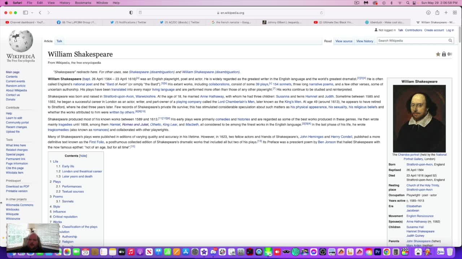This screenshot has width=462, height=259.
Task: Select the View source tab
Action: 344,41
